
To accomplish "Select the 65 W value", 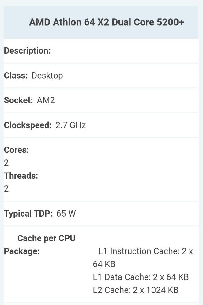I will [66, 214].
